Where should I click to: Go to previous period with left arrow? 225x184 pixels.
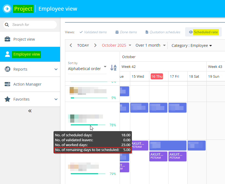click(71, 45)
